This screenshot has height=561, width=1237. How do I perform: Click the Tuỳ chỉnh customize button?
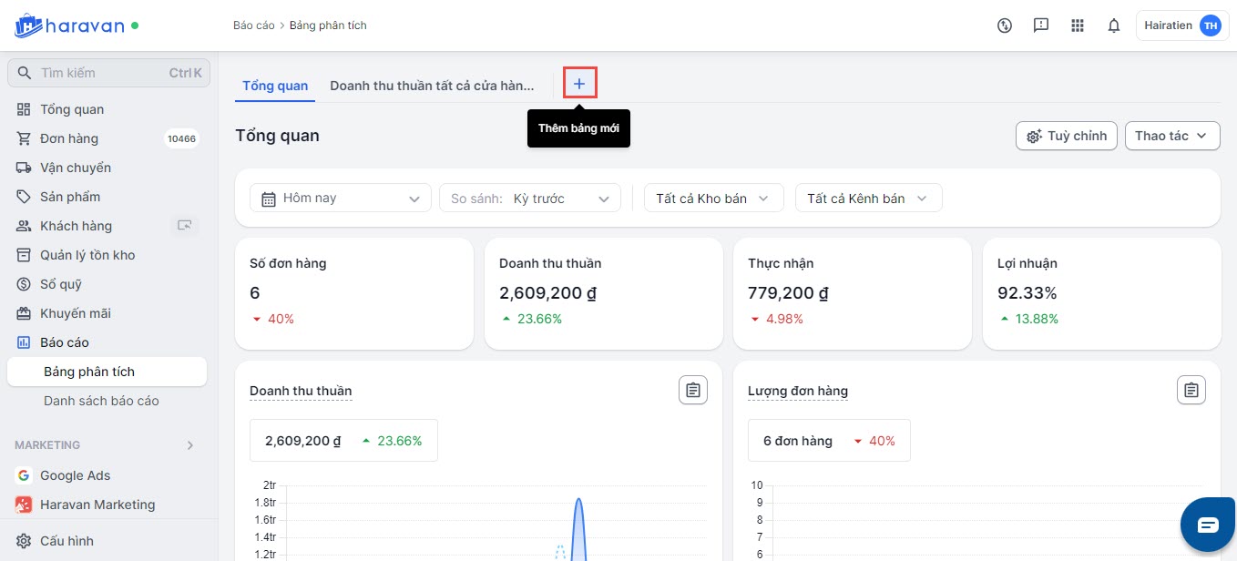pos(1066,136)
